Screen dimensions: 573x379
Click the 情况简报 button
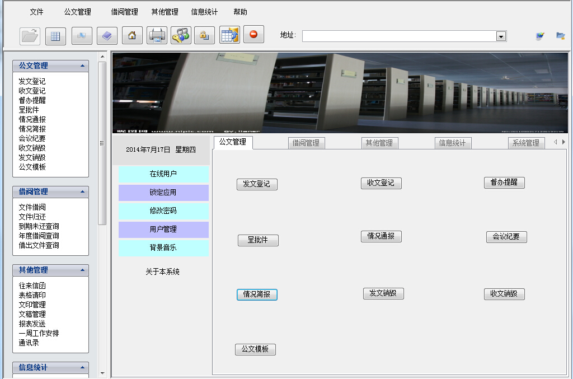(257, 294)
